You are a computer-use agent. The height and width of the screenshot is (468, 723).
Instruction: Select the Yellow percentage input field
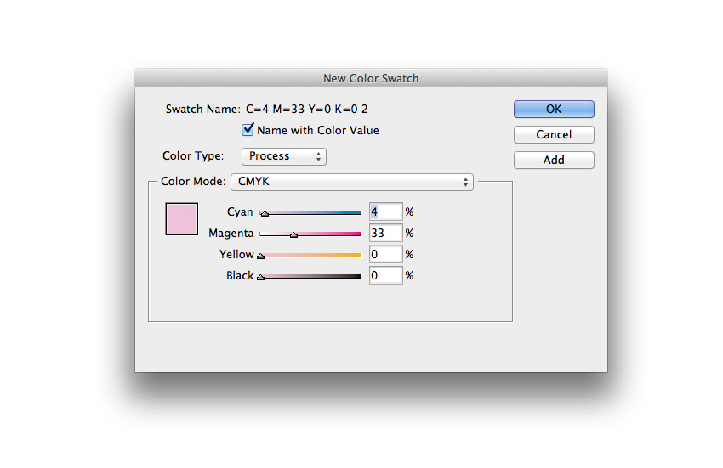pyautogui.click(x=385, y=254)
